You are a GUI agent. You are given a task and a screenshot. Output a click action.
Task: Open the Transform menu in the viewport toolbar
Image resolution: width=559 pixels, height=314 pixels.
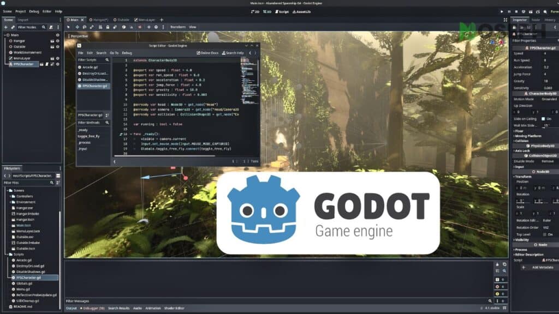click(178, 27)
